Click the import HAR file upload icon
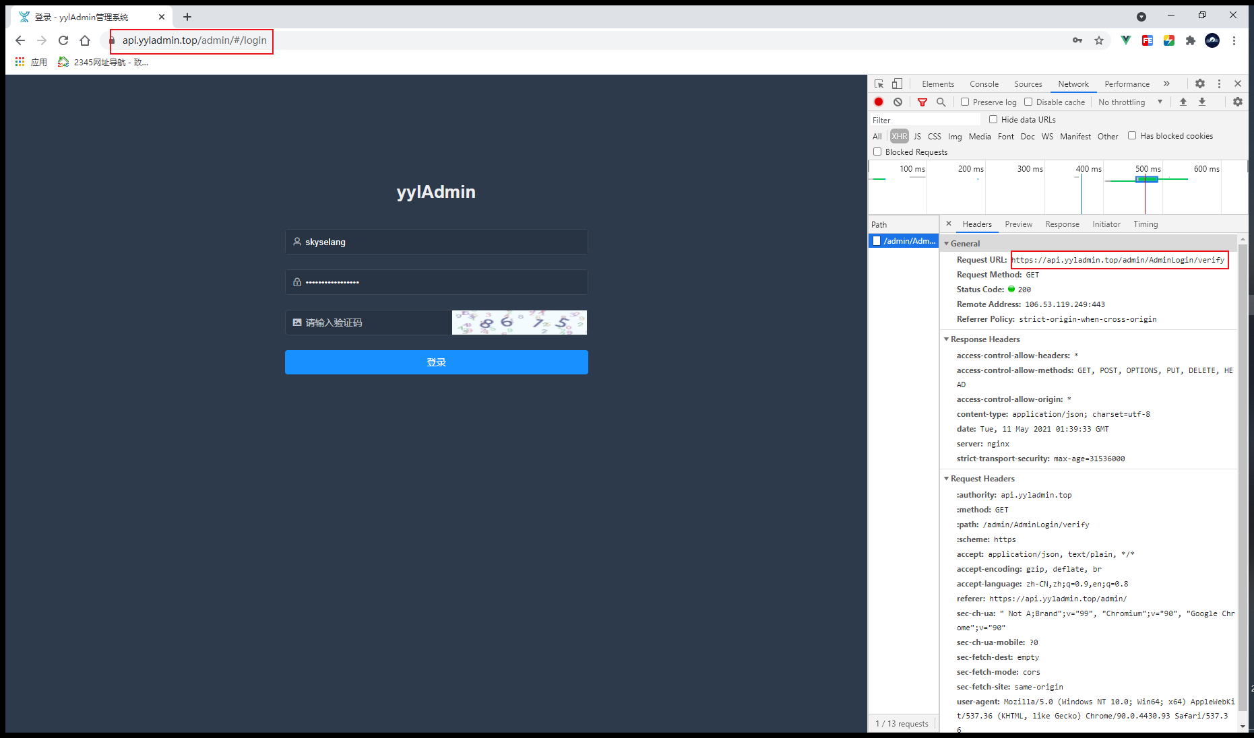The height and width of the screenshot is (738, 1254). click(1183, 102)
